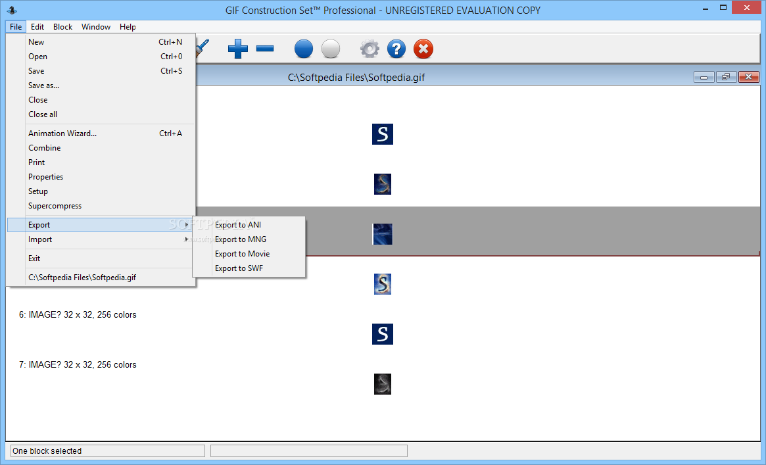Viewport: 766px width, 465px height.
Task: Select Setup menu entry
Action: pos(101,191)
